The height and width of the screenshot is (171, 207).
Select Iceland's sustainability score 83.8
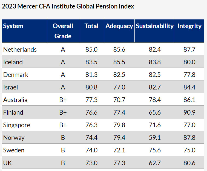pyautogui.click(x=155, y=62)
